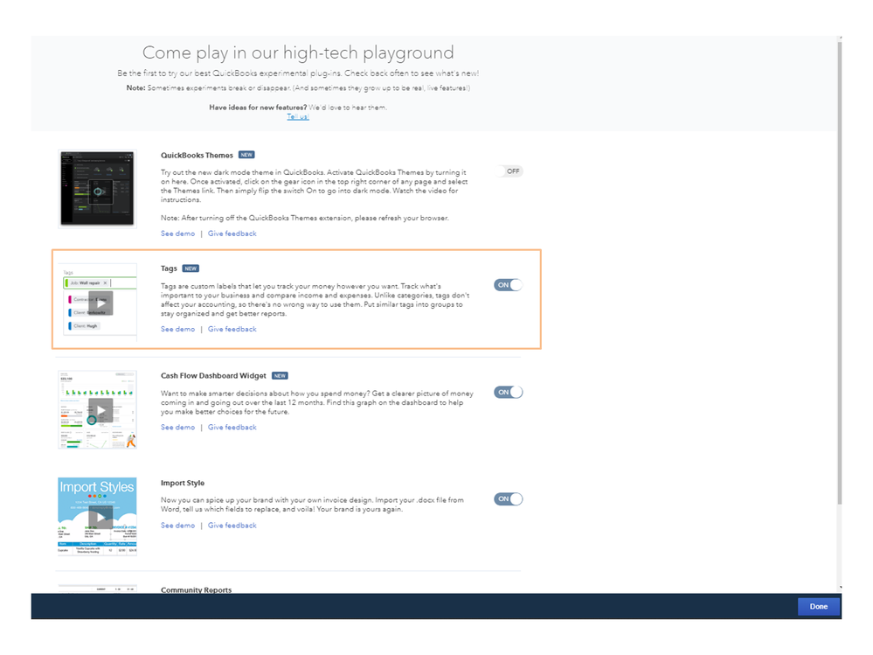This screenshot has height=655, width=873.
Task: Disable the Cash Flow Dashboard Widget toggle
Action: click(509, 392)
